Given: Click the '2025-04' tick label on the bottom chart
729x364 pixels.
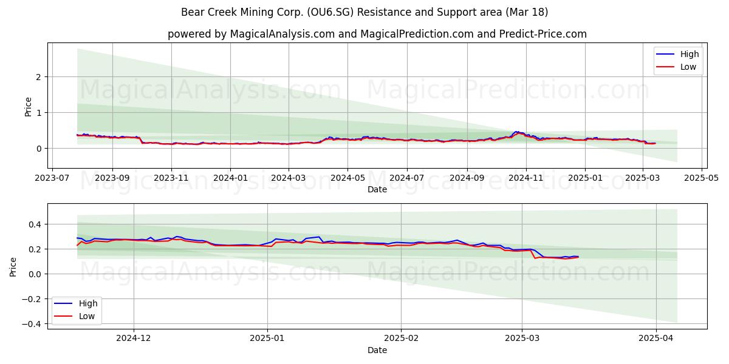Looking at the screenshot, I should click(656, 339).
